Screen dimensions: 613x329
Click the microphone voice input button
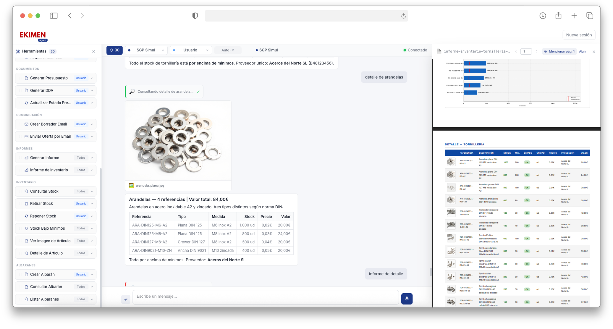pyautogui.click(x=406, y=299)
